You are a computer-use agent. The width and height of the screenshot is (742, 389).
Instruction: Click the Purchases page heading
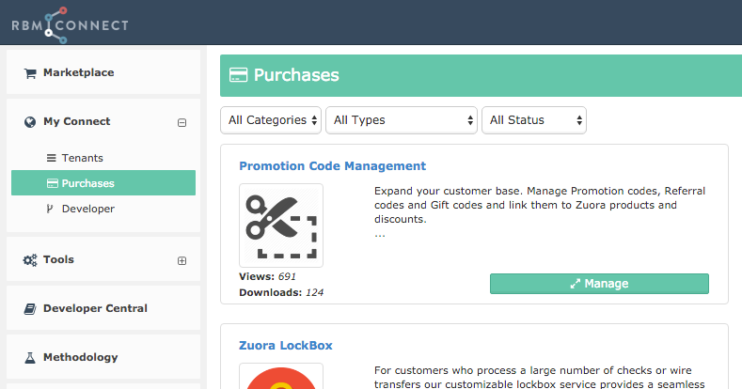tap(296, 75)
